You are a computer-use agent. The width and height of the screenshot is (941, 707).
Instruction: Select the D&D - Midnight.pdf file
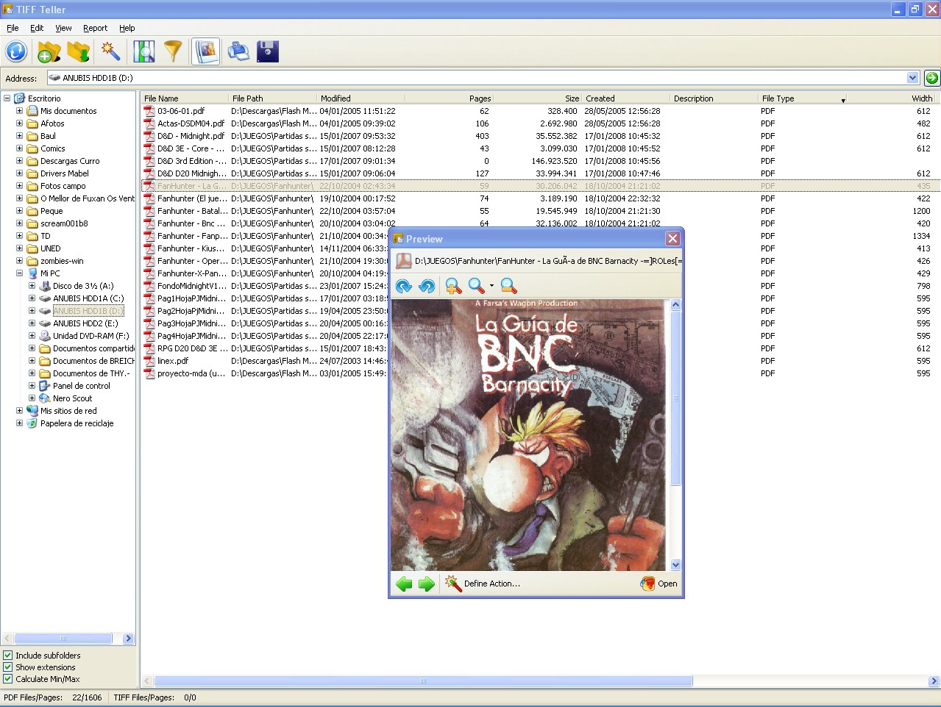click(191, 136)
